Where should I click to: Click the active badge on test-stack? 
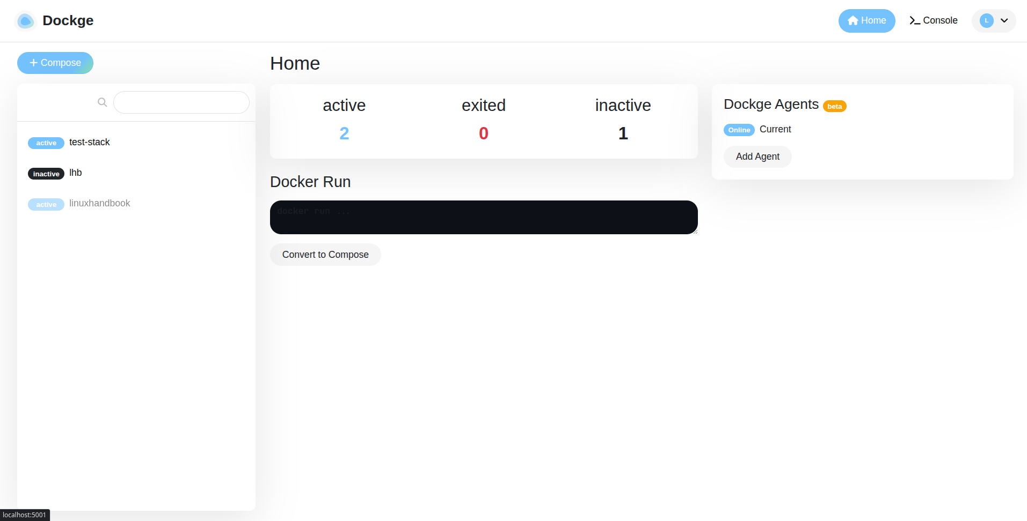pyautogui.click(x=46, y=143)
